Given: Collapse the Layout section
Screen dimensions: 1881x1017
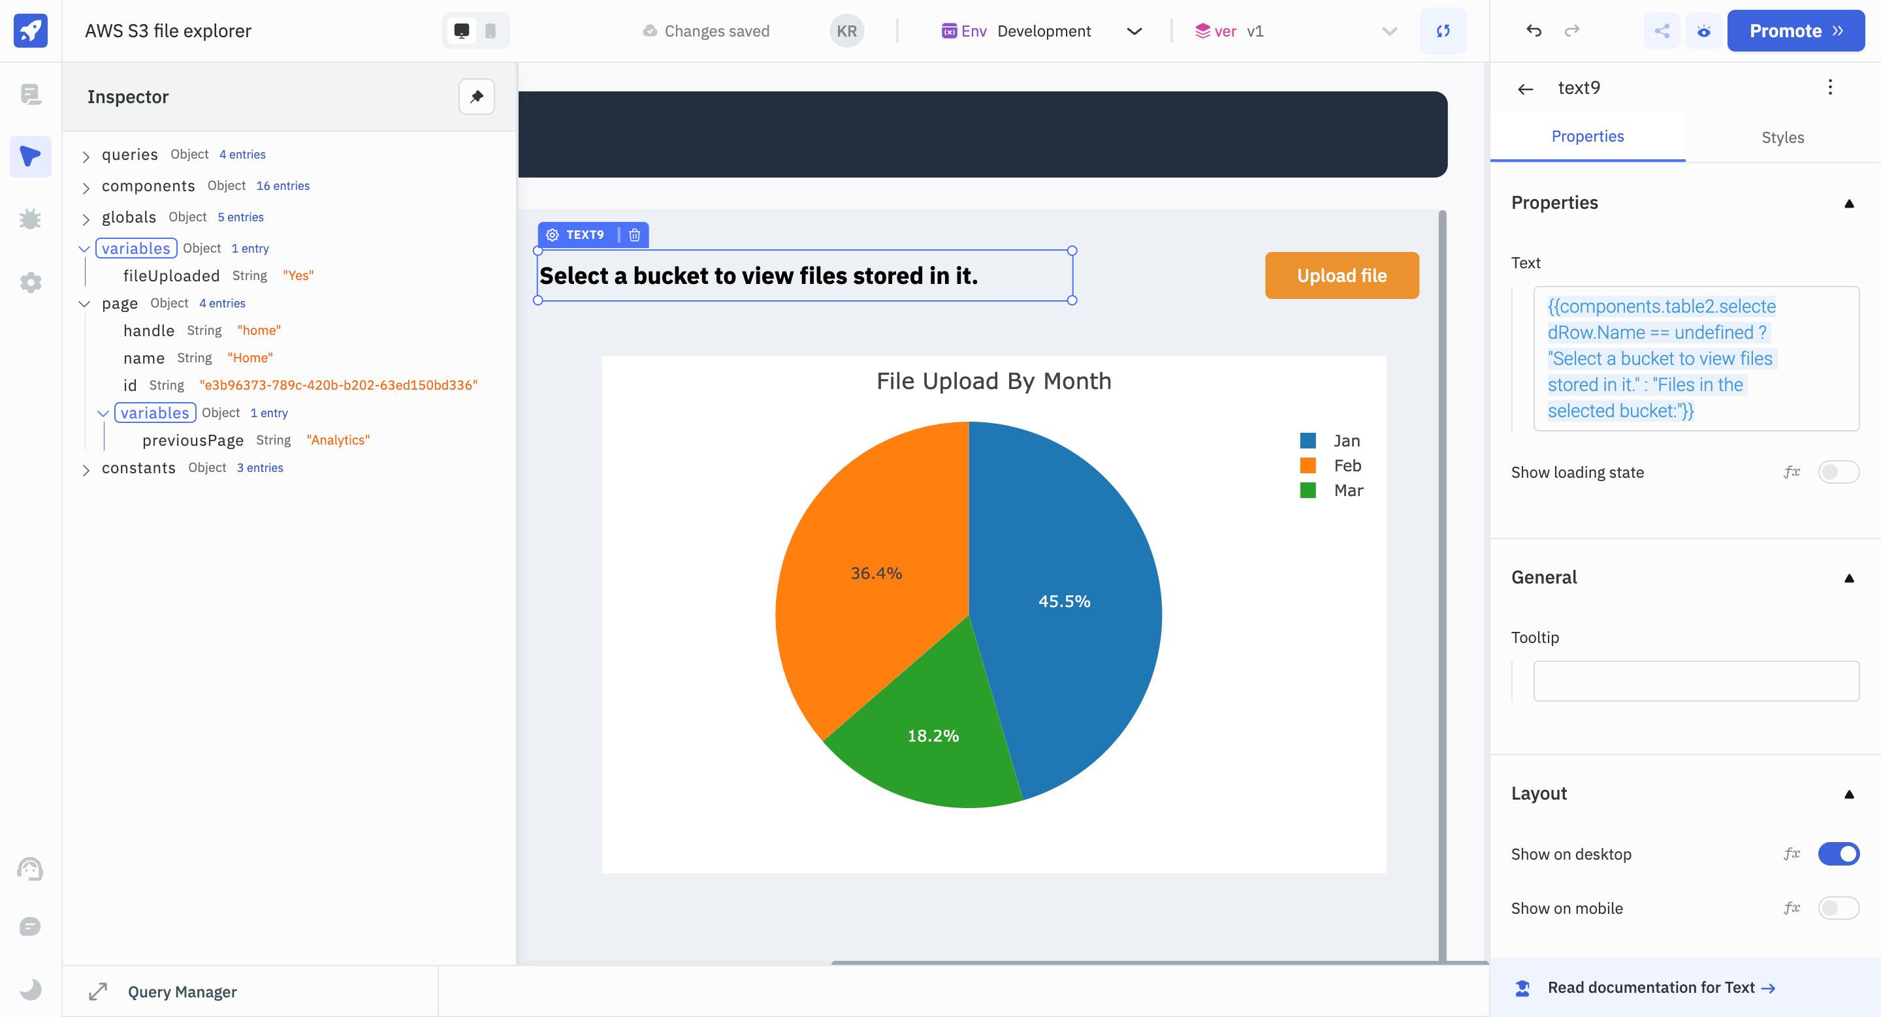Looking at the screenshot, I should coord(1849,794).
